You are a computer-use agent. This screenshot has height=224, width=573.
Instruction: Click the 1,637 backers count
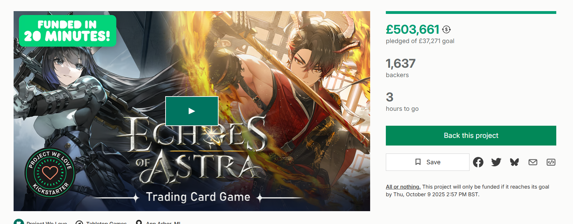pyautogui.click(x=400, y=64)
